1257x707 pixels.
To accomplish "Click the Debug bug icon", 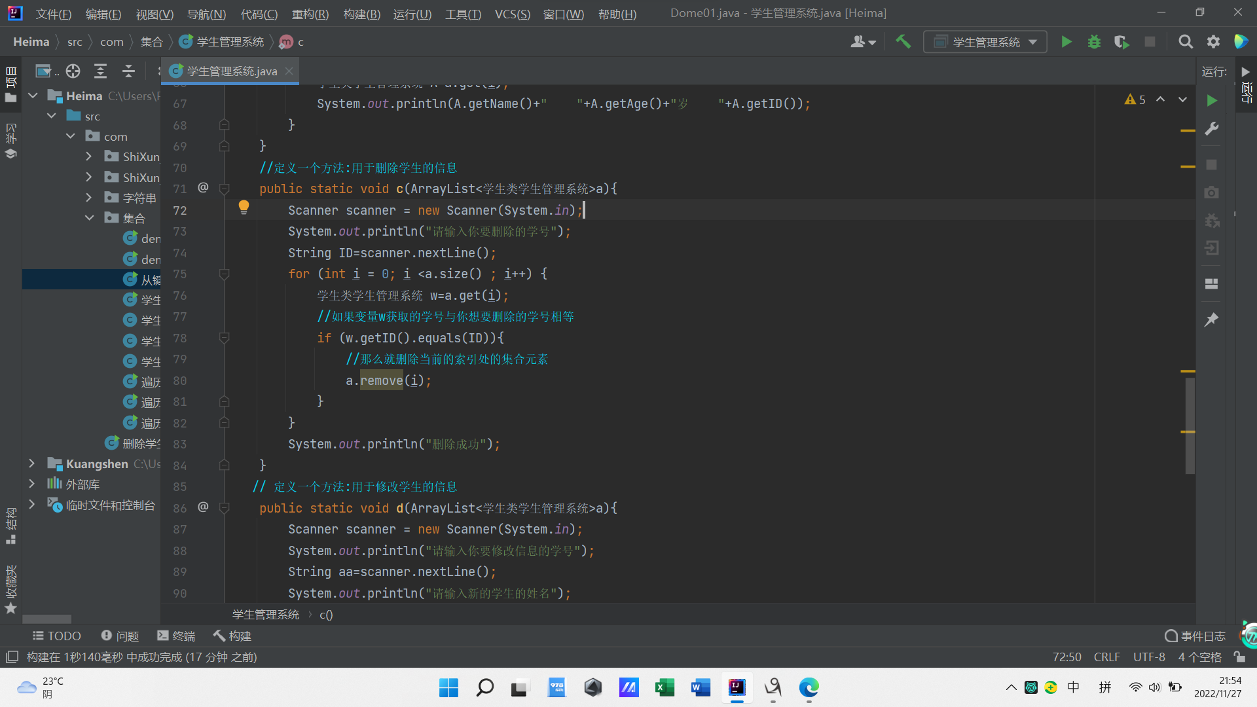I will tap(1094, 42).
